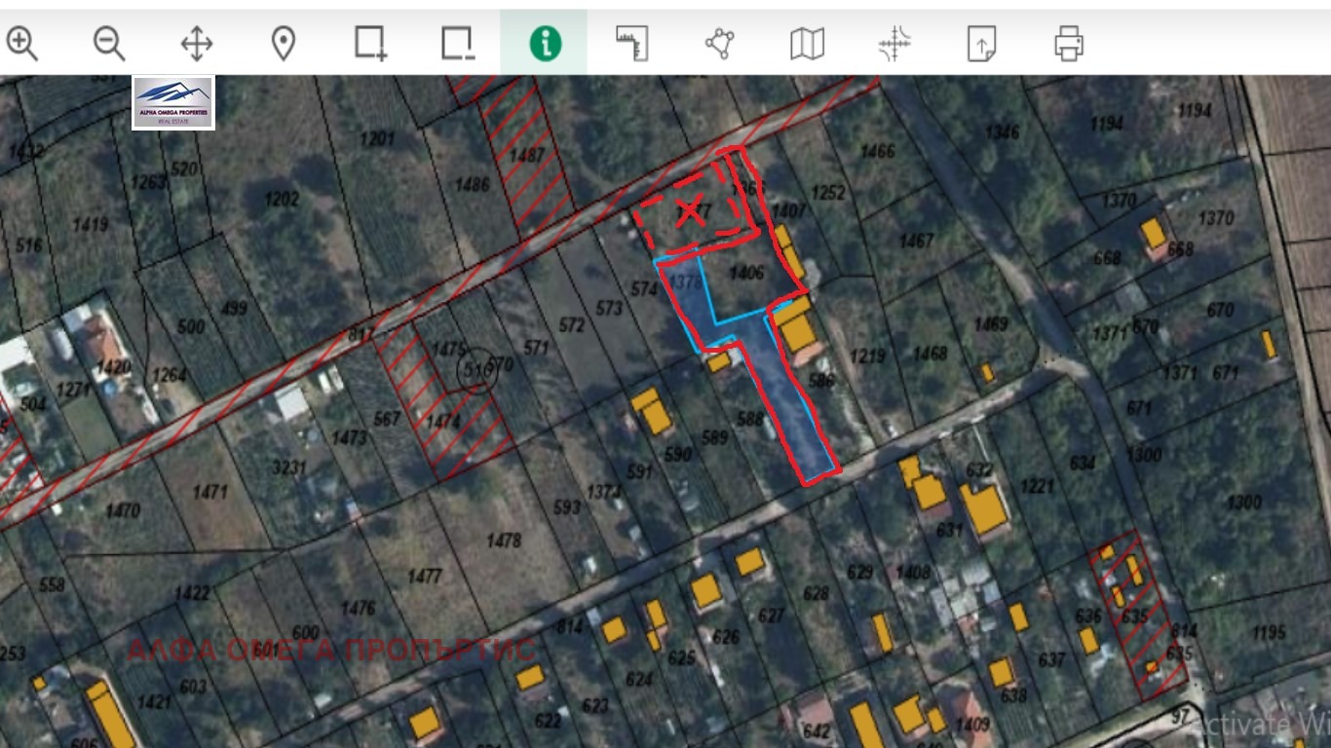Select parcel 1406 on the map
This screenshot has width=1331, height=748.
(x=746, y=275)
